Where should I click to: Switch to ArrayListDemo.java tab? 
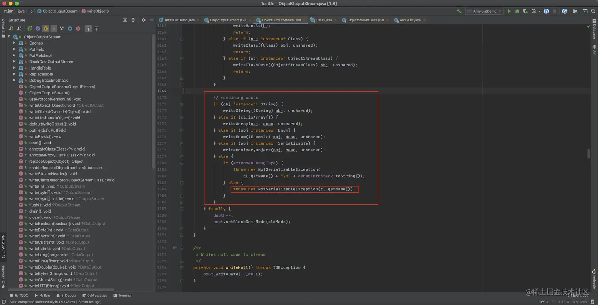coord(179,20)
